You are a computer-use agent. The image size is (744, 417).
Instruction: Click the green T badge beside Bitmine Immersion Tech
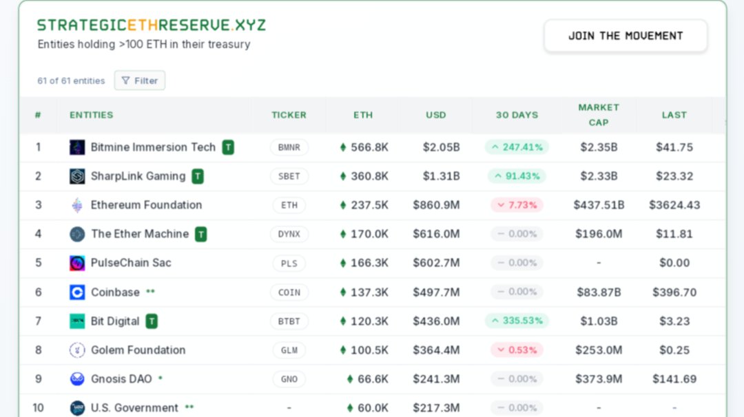click(228, 147)
